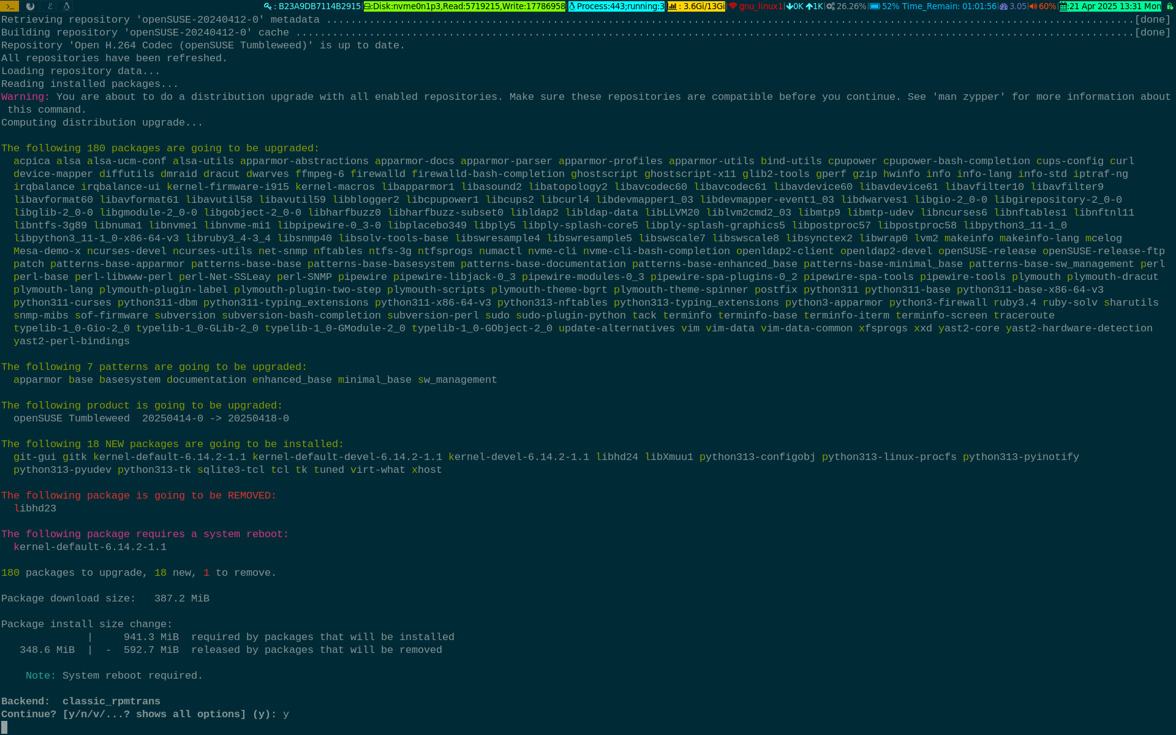The width and height of the screenshot is (1176, 735).
Task: Click the '180 packages to upgrade' summary line
Action: (x=139, y=573)
